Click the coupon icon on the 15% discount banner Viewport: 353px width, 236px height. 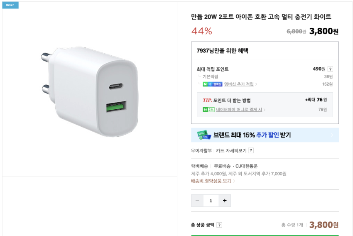coord(203,135)
